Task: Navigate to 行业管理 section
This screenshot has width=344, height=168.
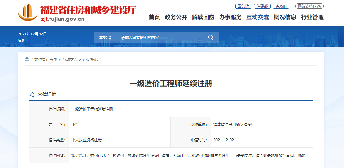Action: [312, 18]
